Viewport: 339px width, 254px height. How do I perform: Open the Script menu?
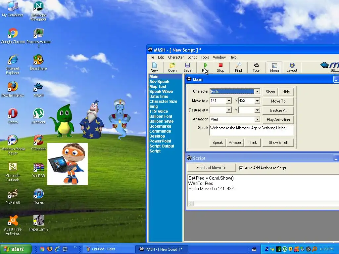pyautogui.click(x=192, y=57)
